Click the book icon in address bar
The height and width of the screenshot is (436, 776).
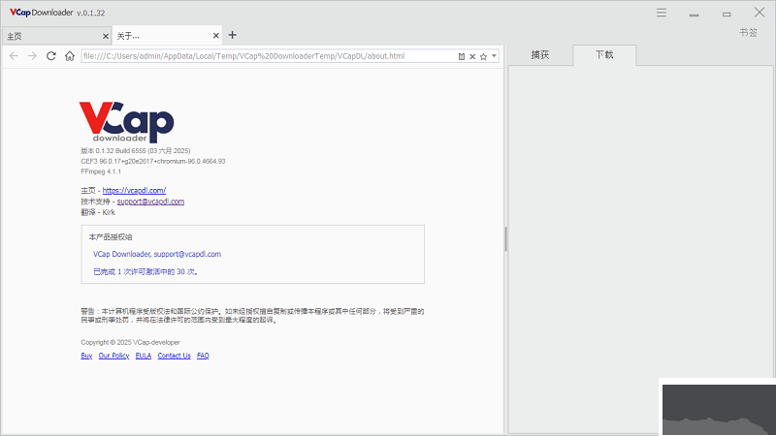pyautogui.click(x=462, y=56)
